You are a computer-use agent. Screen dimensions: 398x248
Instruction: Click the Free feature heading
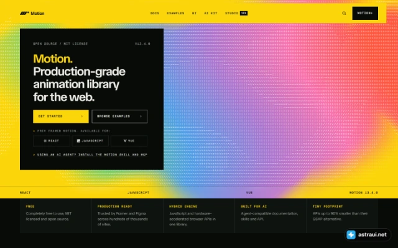click(30, 206)
